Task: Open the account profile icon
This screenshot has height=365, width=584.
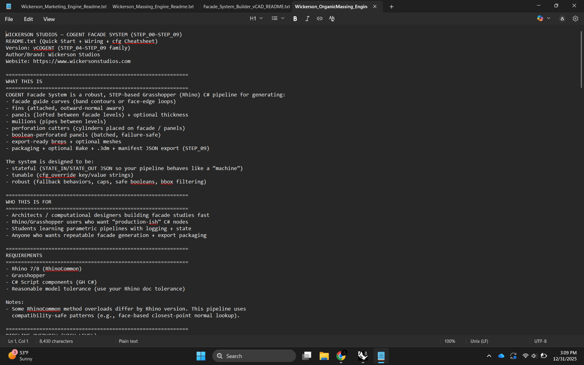Action: tap(562, 19)
